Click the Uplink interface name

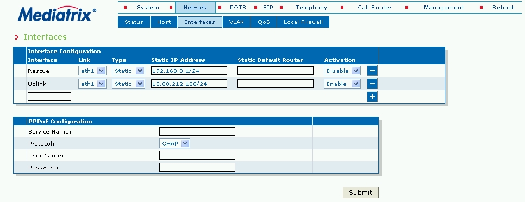click(x=37, y=84)
